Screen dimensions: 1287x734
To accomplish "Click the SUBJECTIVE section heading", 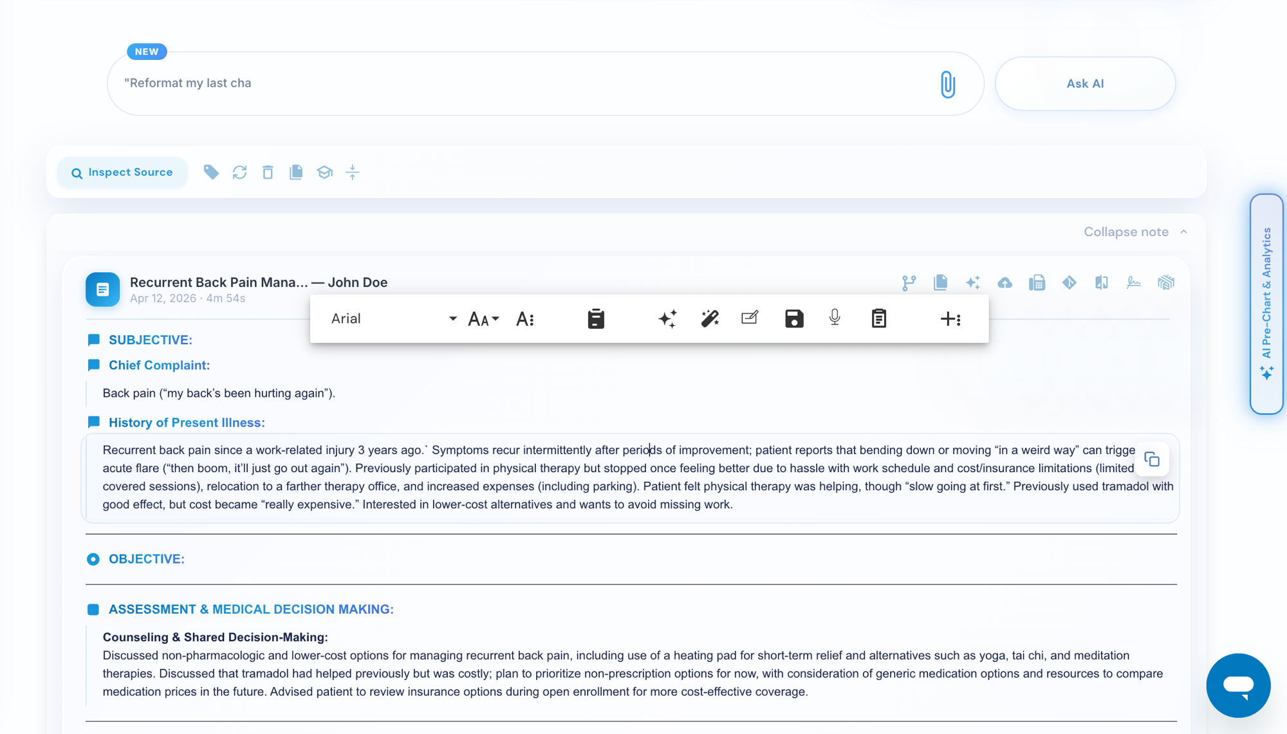I will pos(151,340).
